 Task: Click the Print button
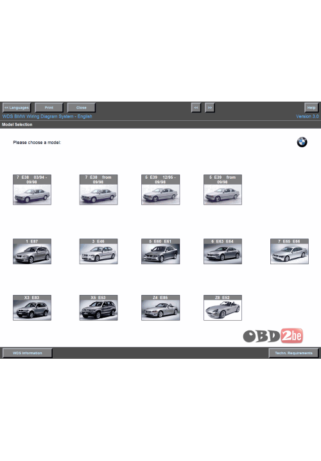[49, 107]
